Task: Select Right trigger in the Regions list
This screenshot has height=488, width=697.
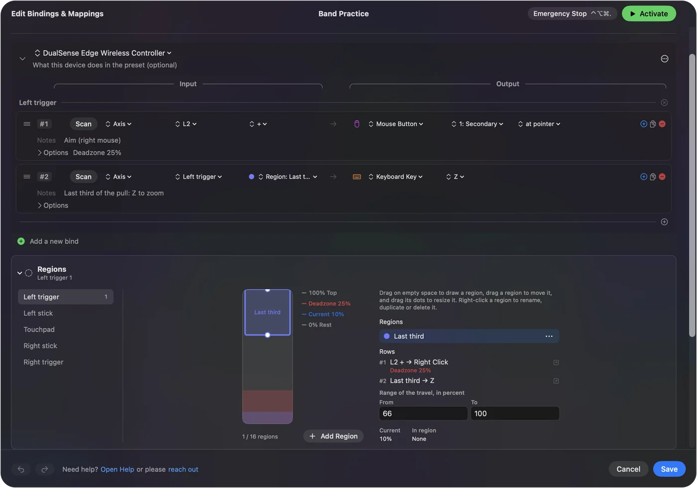Action: pyautogui.click(x=66, y=363)
